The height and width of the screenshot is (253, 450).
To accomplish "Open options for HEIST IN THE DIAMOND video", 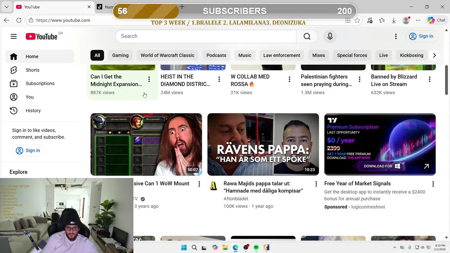I will (219, 80).
